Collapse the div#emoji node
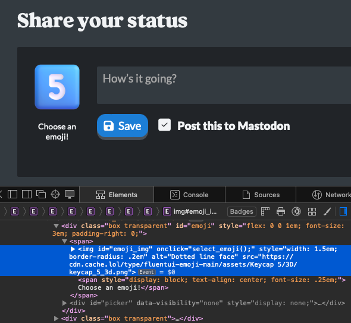 [x=56, y=226]
